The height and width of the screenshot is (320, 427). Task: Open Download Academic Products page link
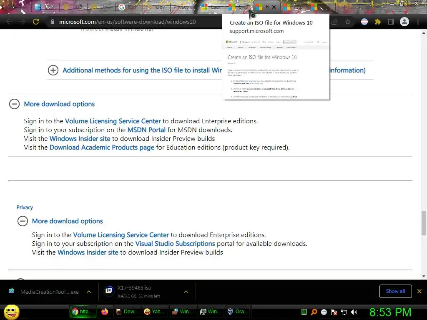click(102, 147)
